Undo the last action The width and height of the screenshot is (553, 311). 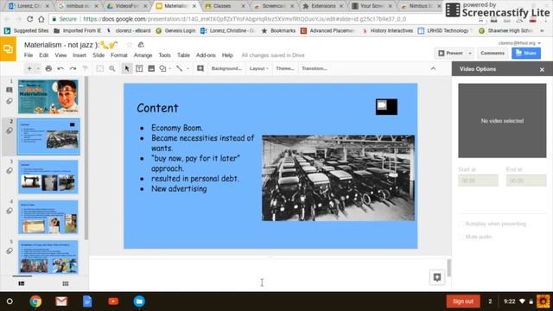click(60, 68)
